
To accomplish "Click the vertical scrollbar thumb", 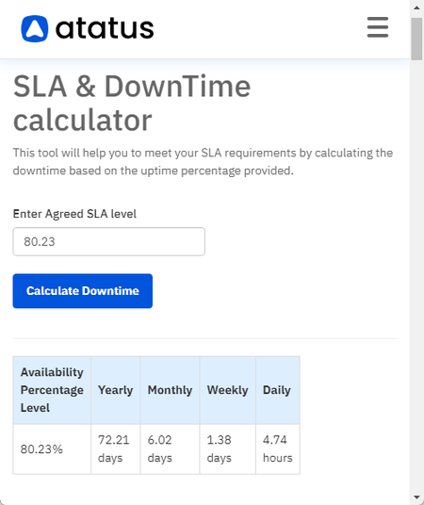I will point(416,39).
